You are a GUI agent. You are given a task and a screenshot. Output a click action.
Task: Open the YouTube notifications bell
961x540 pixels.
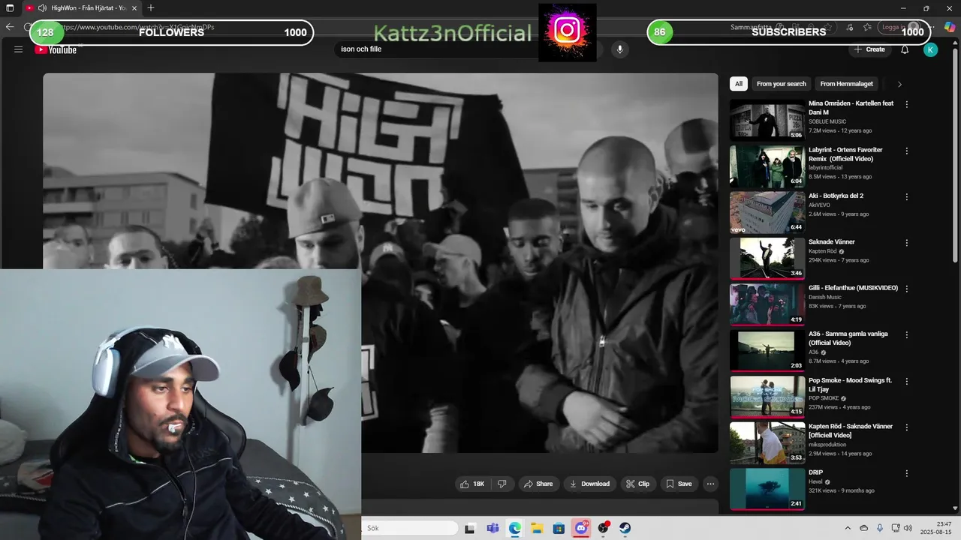905,49
